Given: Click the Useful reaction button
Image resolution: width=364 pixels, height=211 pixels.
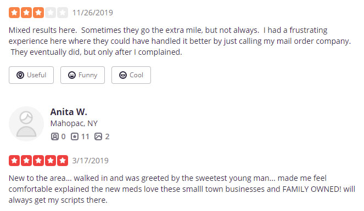Looking at the screenshot, I should 31,75.
